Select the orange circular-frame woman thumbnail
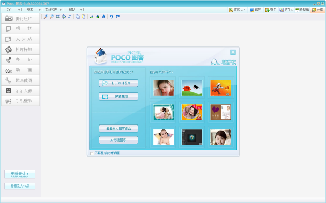 point(192,112)
